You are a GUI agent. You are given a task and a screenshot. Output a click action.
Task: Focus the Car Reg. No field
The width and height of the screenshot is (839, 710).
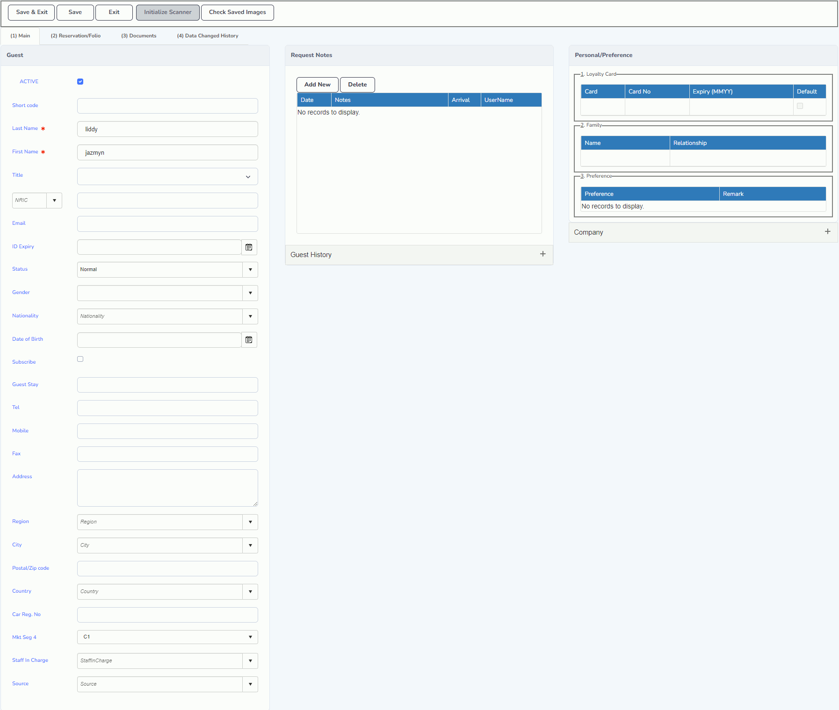[x=167, y=615]
